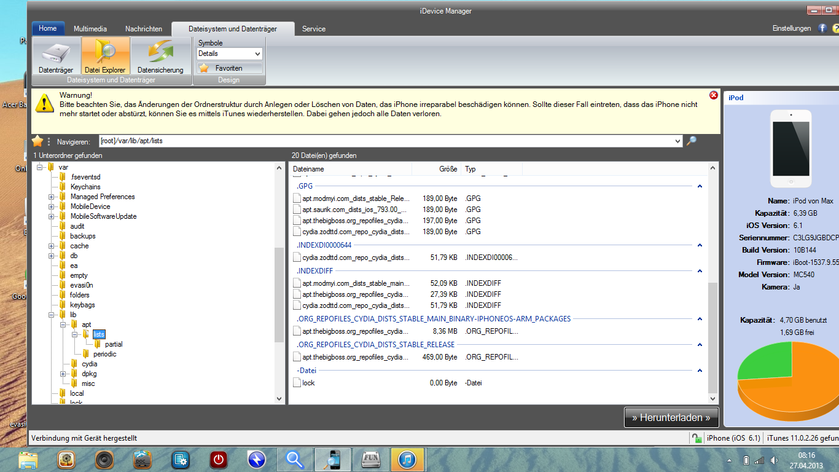Screen dimensions: 839x472
Task: Sort files by Typ column header
Action: 491,169
